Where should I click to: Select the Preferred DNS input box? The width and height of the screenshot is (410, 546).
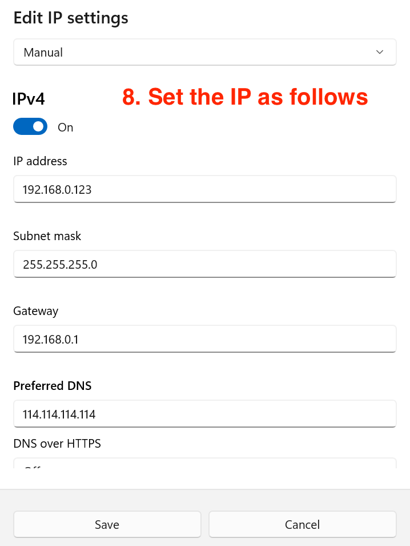(204, 414)
